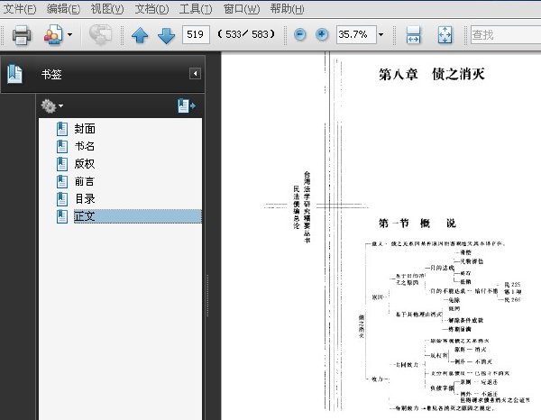Screen dimensions: 541x420
Task: Select the 目录 bookmark
Action: click(85, 199)
